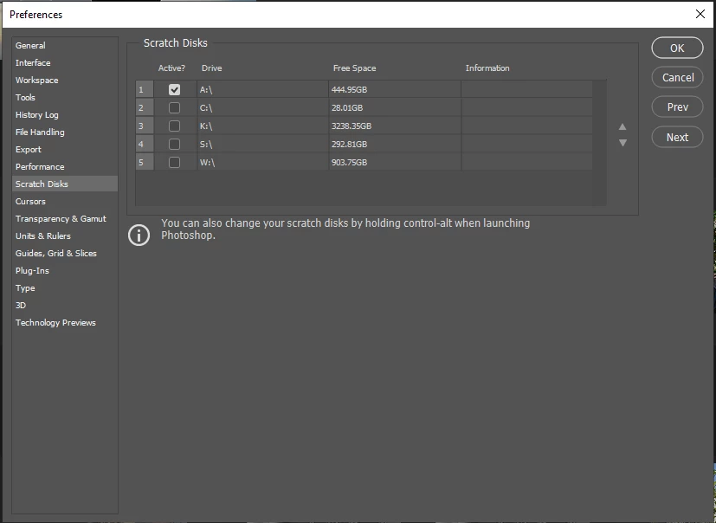This screenshot has height=523, width=716.
Task: Click the 292.81GB free space value
Action: (349, 145)
